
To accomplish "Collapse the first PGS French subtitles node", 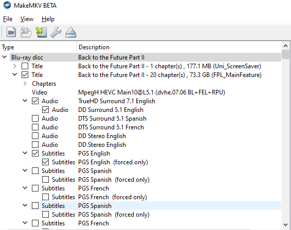I will click(x=25, y=188).
